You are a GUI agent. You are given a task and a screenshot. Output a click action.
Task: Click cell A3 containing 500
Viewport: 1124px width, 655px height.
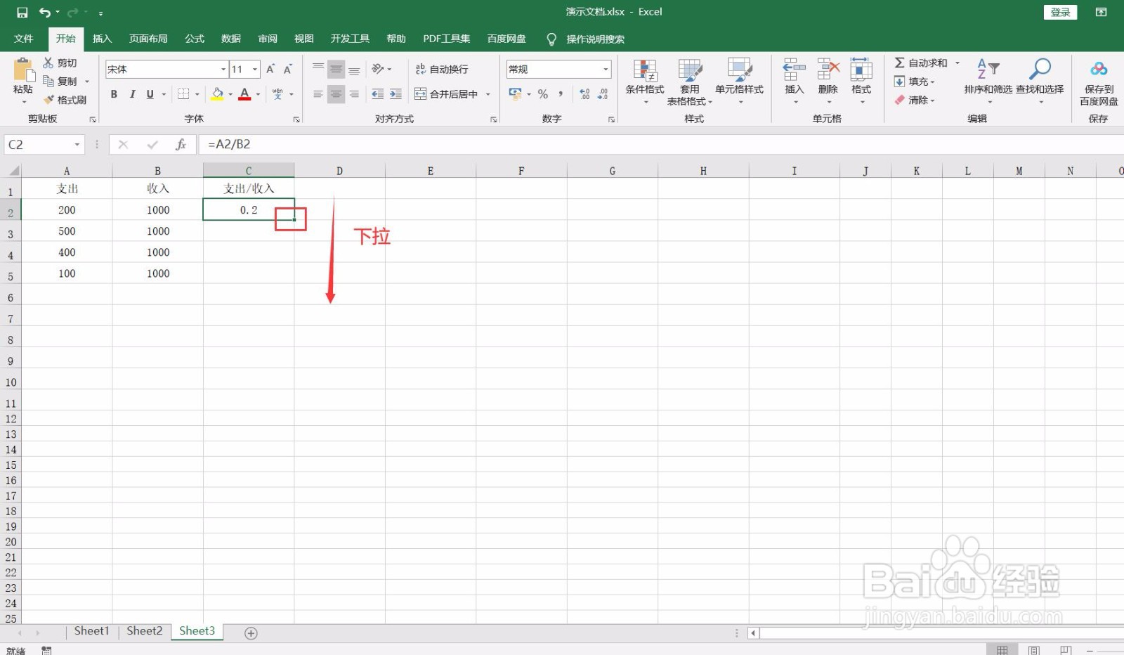coord(67,231)
